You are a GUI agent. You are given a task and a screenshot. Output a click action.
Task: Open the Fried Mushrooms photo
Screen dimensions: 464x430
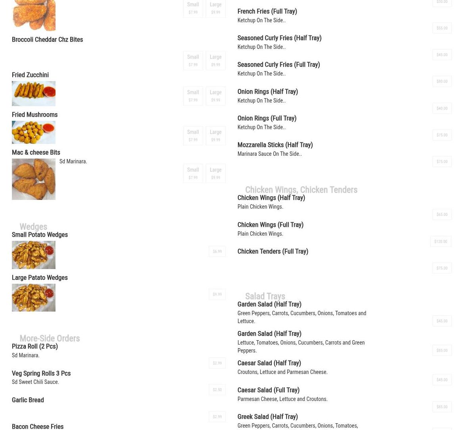click(33, 132)
